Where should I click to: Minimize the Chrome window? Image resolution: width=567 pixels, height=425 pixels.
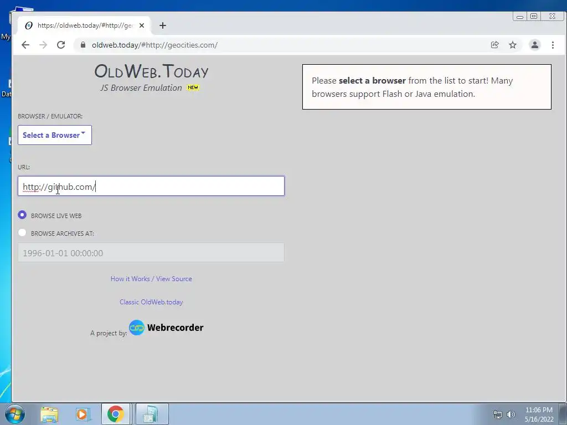(x=520, y=16)
